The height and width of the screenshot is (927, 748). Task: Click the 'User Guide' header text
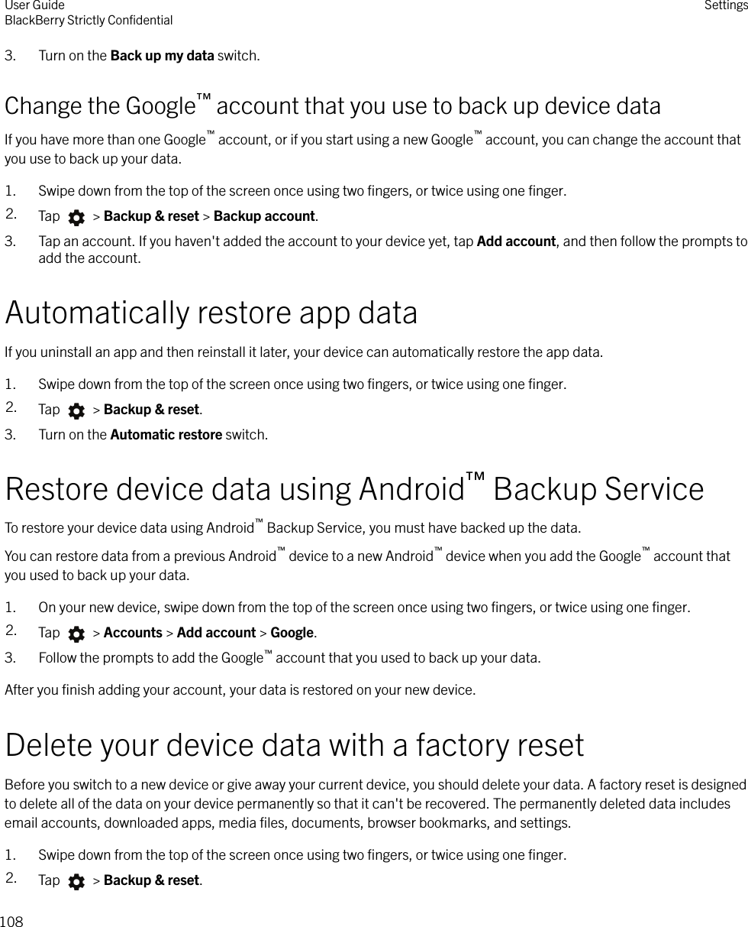pyautogui.click(x=35, y=6)
